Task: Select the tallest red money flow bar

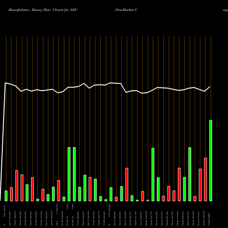Action: (x=206, y=180)
